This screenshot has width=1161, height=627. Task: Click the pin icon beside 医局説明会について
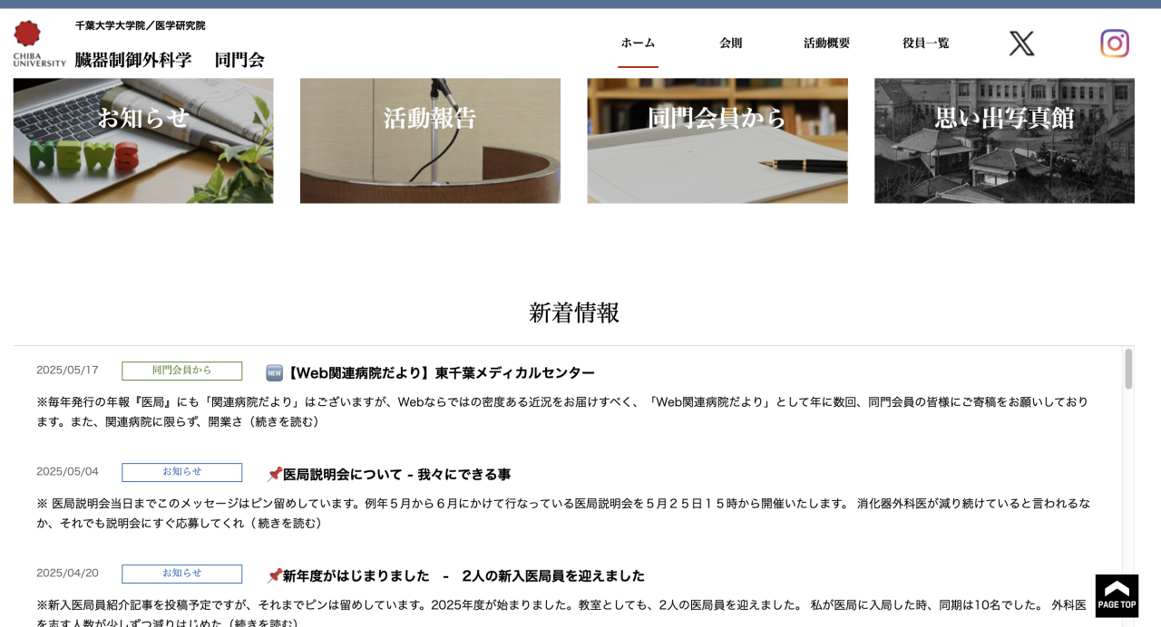pos(275,473)
